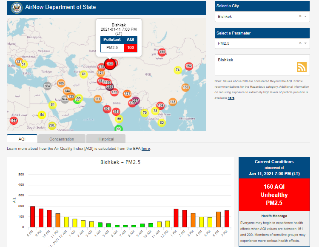Open the Historical tab
This screenshot has width=319, height=247.
point(105,139)
